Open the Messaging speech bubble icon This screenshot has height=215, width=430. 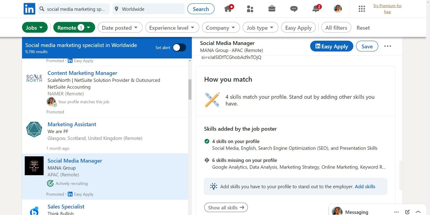coord(294,9)
